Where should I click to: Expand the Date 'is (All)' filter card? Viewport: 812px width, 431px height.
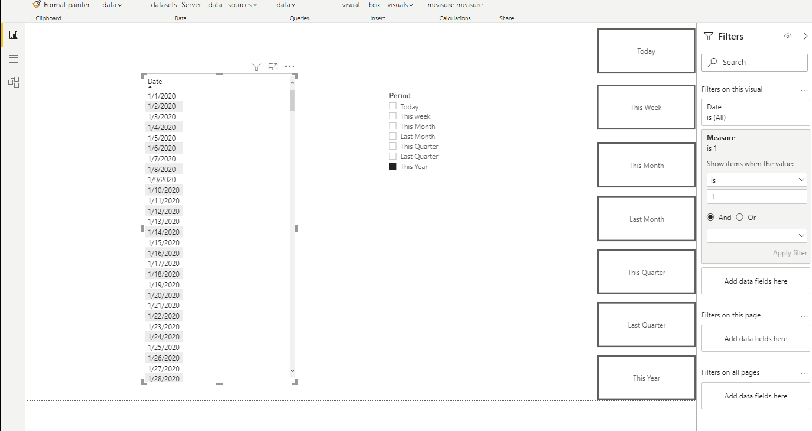pyautogui.click(x=755, y=112)
